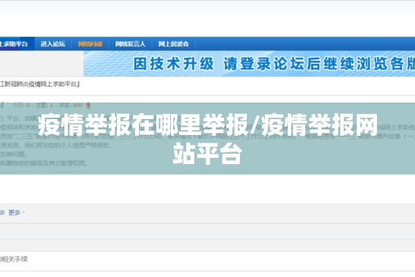This screenshot has width=415, height=277.
Task: Click the red up-arrow ranking icon
Action: click(89, 105)
